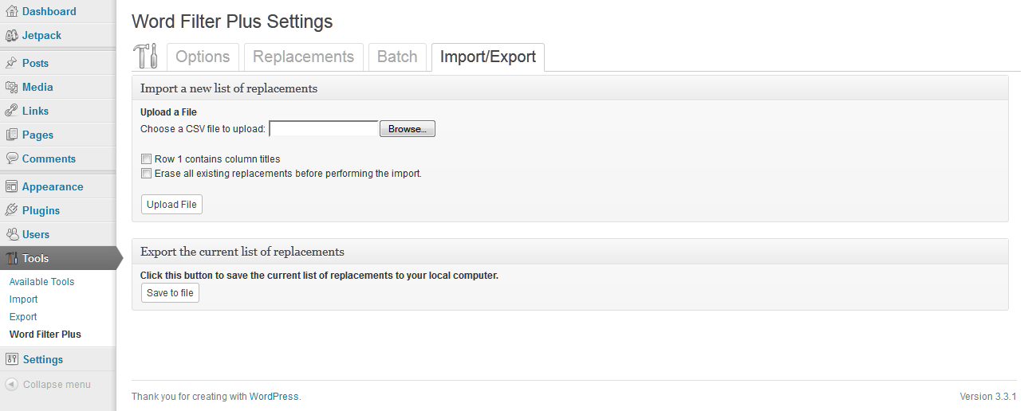Select Word Filter Plus submenu item
The width and height of the screenshot is (1032, 411).
[x=45, y=335]
